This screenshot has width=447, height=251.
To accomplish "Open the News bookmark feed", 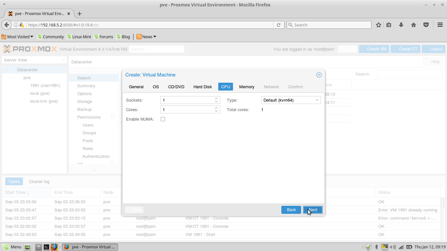I will pos(146,37).
